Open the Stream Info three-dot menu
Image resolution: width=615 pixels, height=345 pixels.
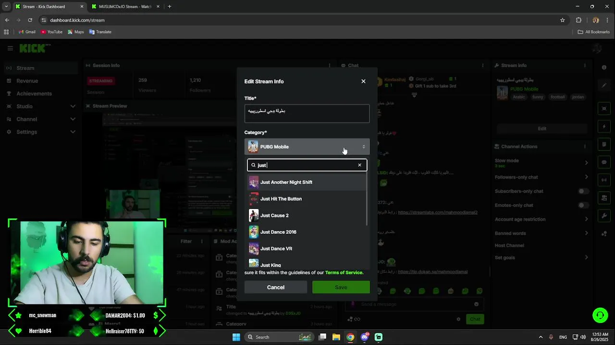click(585, 66)
